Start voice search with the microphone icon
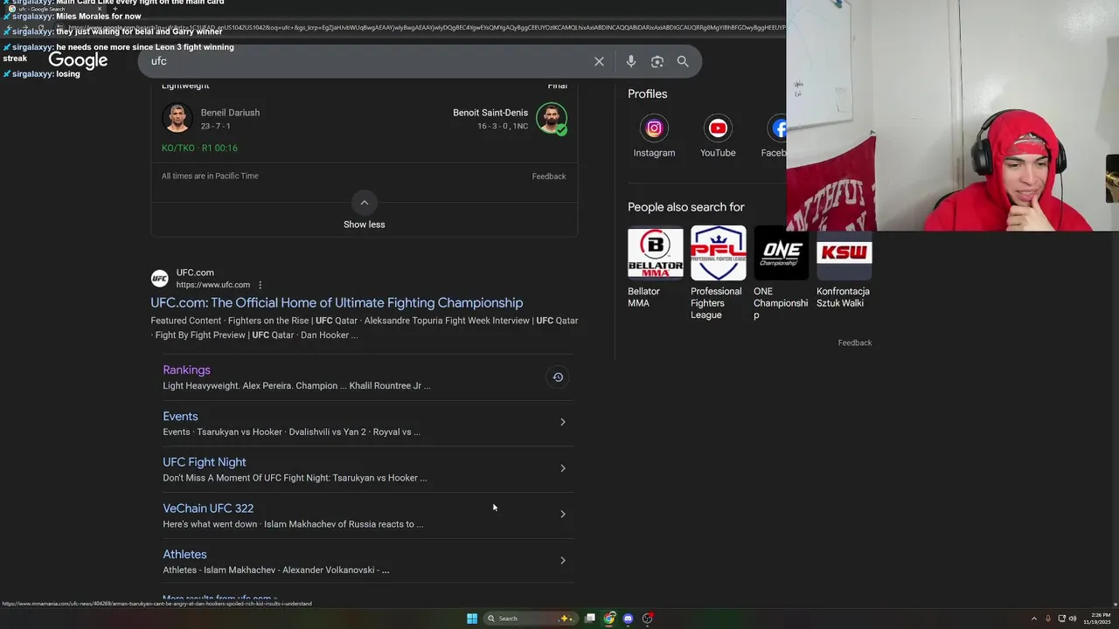This screenshot has height=629, width=1119. pos(630,61)
